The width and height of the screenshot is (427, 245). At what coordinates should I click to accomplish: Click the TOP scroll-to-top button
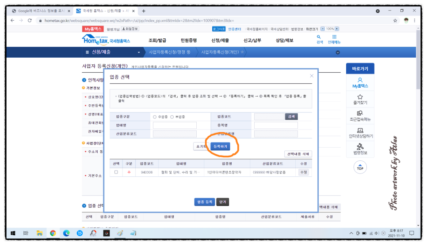pos(360,167)
